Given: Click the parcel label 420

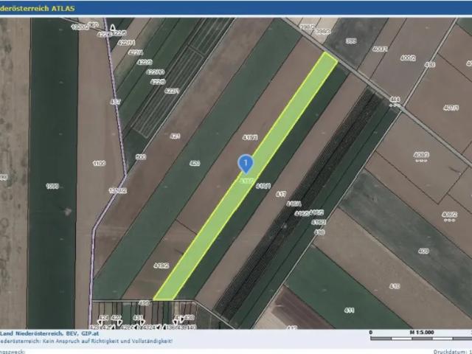Looking at the screenshot, I should pyautogui.click(x=195, y=164).
